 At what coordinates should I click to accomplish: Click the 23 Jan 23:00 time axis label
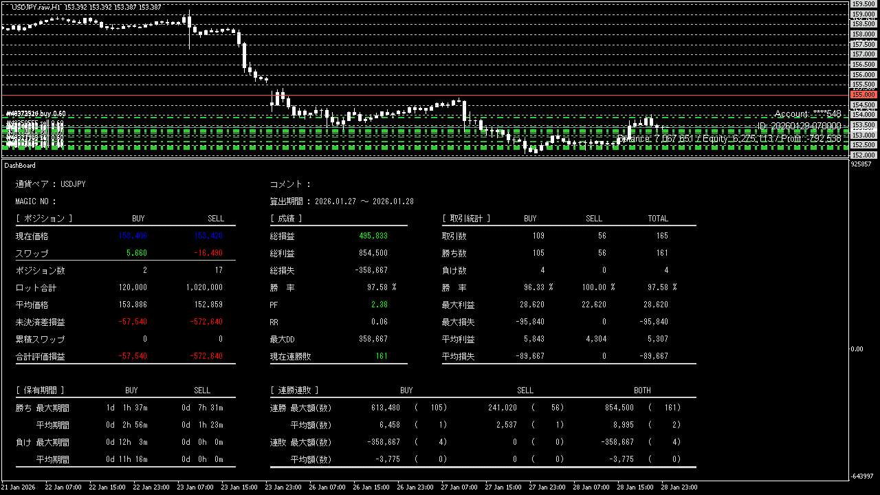click(x=282, y=487)
